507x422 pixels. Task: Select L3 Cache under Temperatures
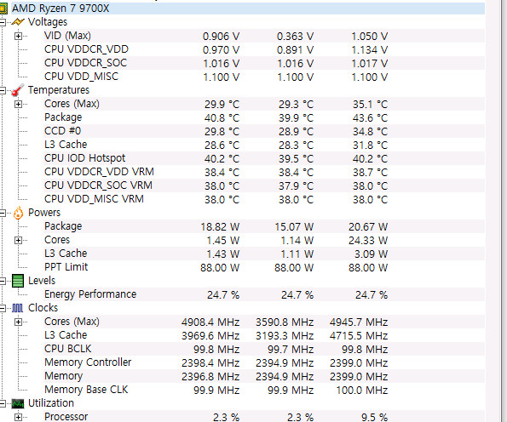(x=264, y=145)
